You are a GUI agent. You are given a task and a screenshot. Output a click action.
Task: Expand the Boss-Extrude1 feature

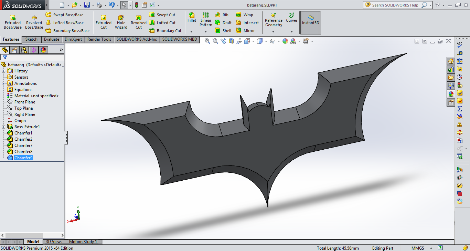[x=3, y=127]
